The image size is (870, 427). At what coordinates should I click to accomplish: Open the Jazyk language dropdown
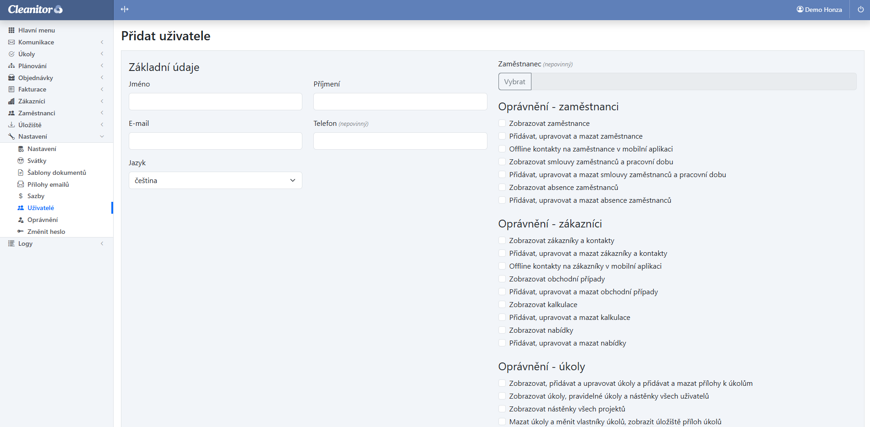click(x=215, y=180)
